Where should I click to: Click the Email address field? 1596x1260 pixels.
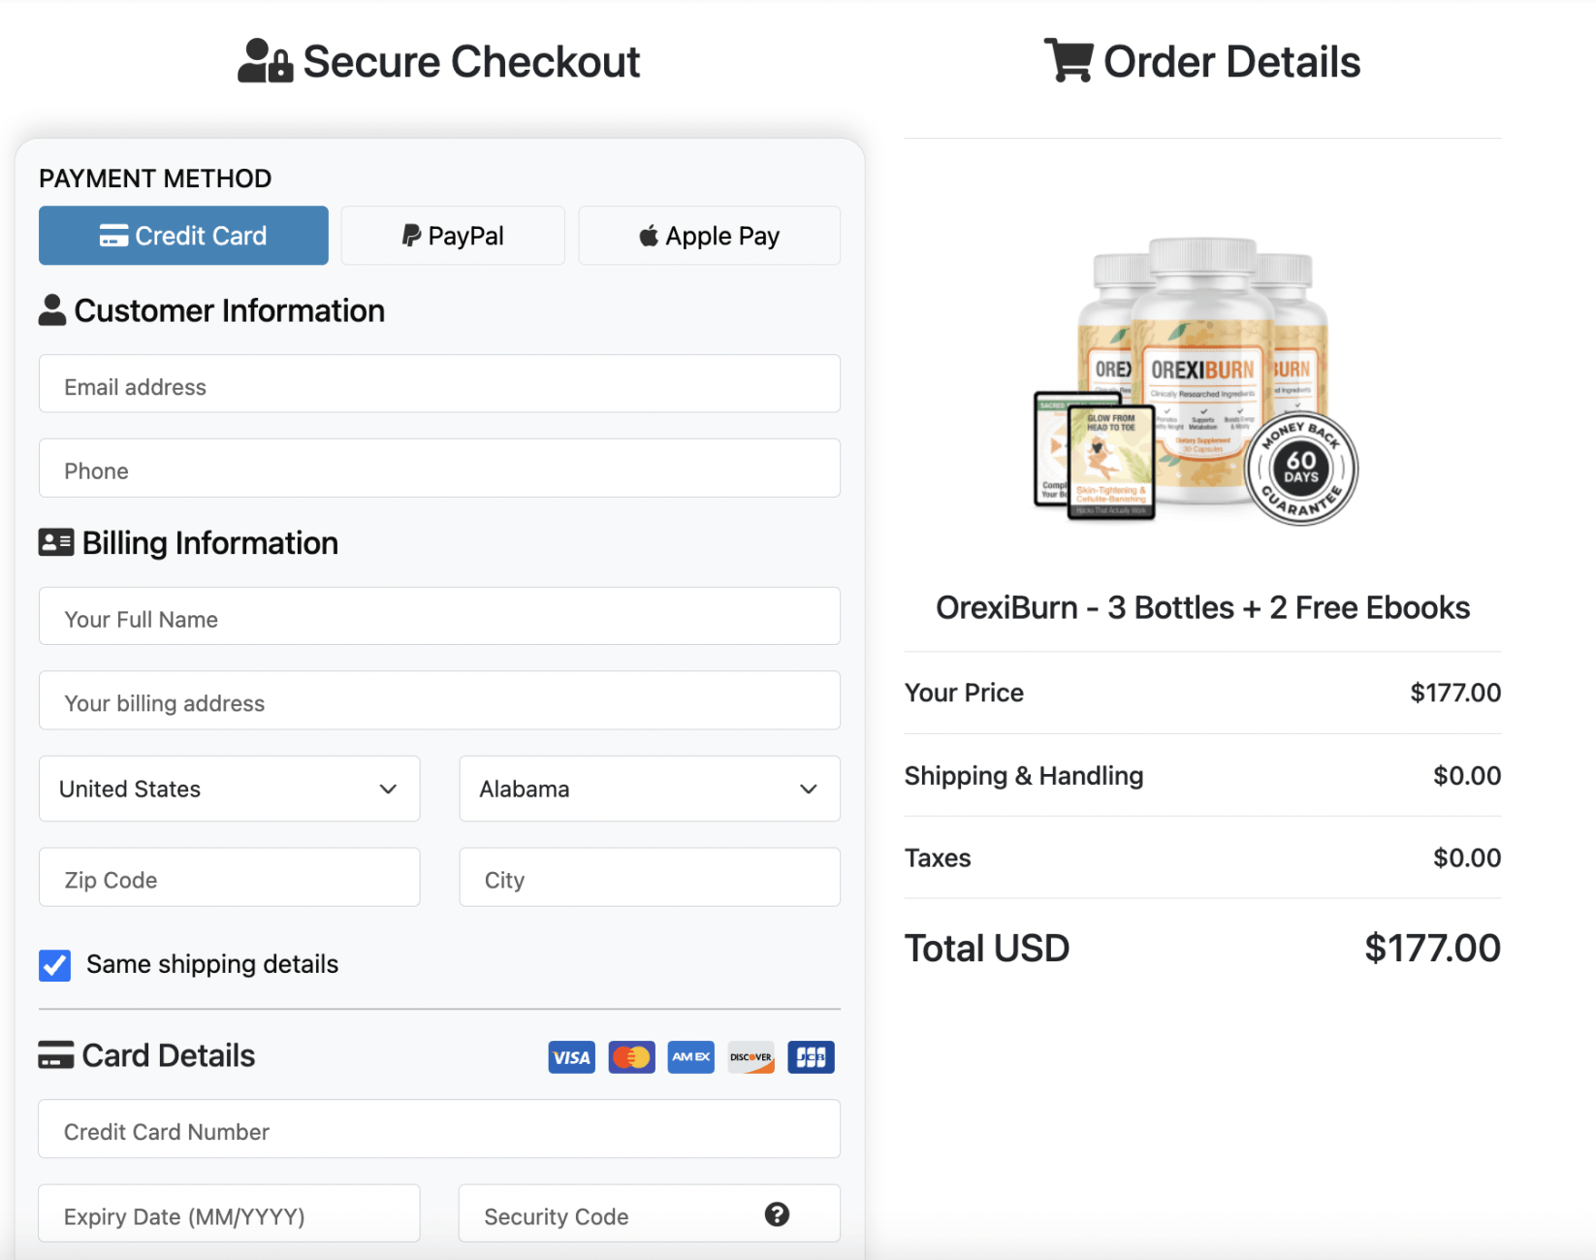[438, 384]
